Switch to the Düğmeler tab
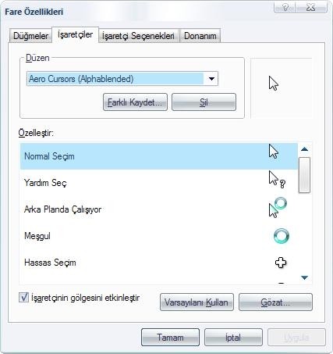This screenshot has height=354, width=333. (x=30, y=36)
